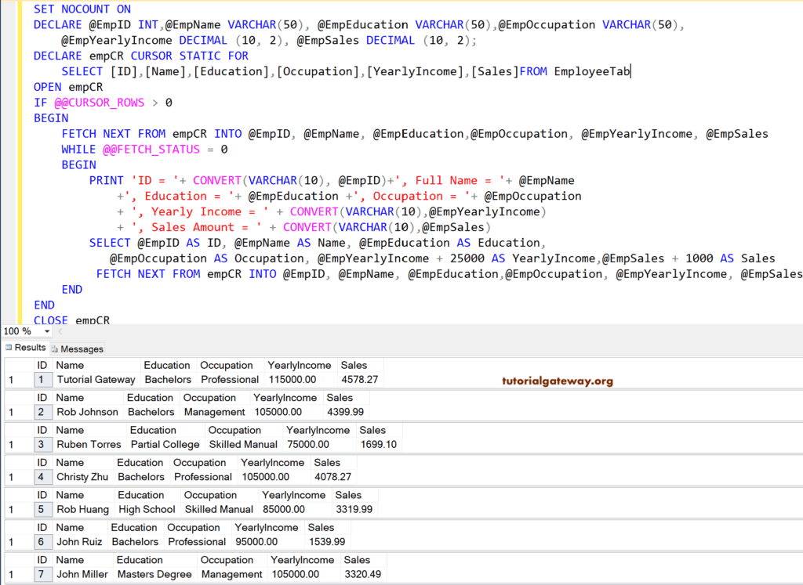
Task: Click the Management cell in Rob Johnson's row
Action: click(x=215, y=412)
